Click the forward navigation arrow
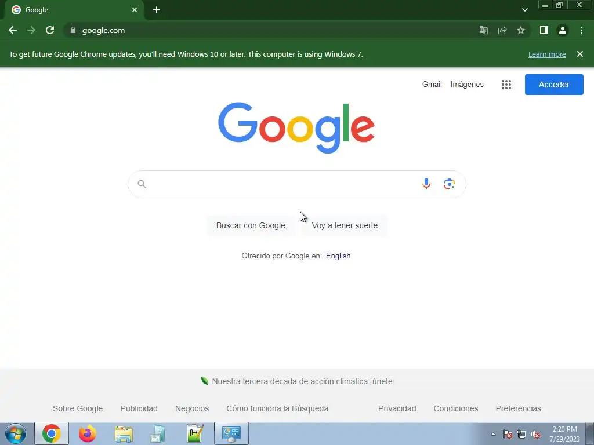 pos(31,30)
